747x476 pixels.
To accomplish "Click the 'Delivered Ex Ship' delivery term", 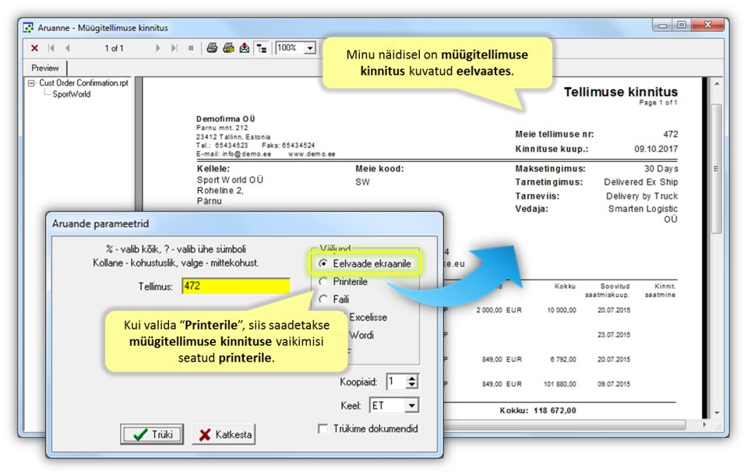I will [x=641, y=182].
